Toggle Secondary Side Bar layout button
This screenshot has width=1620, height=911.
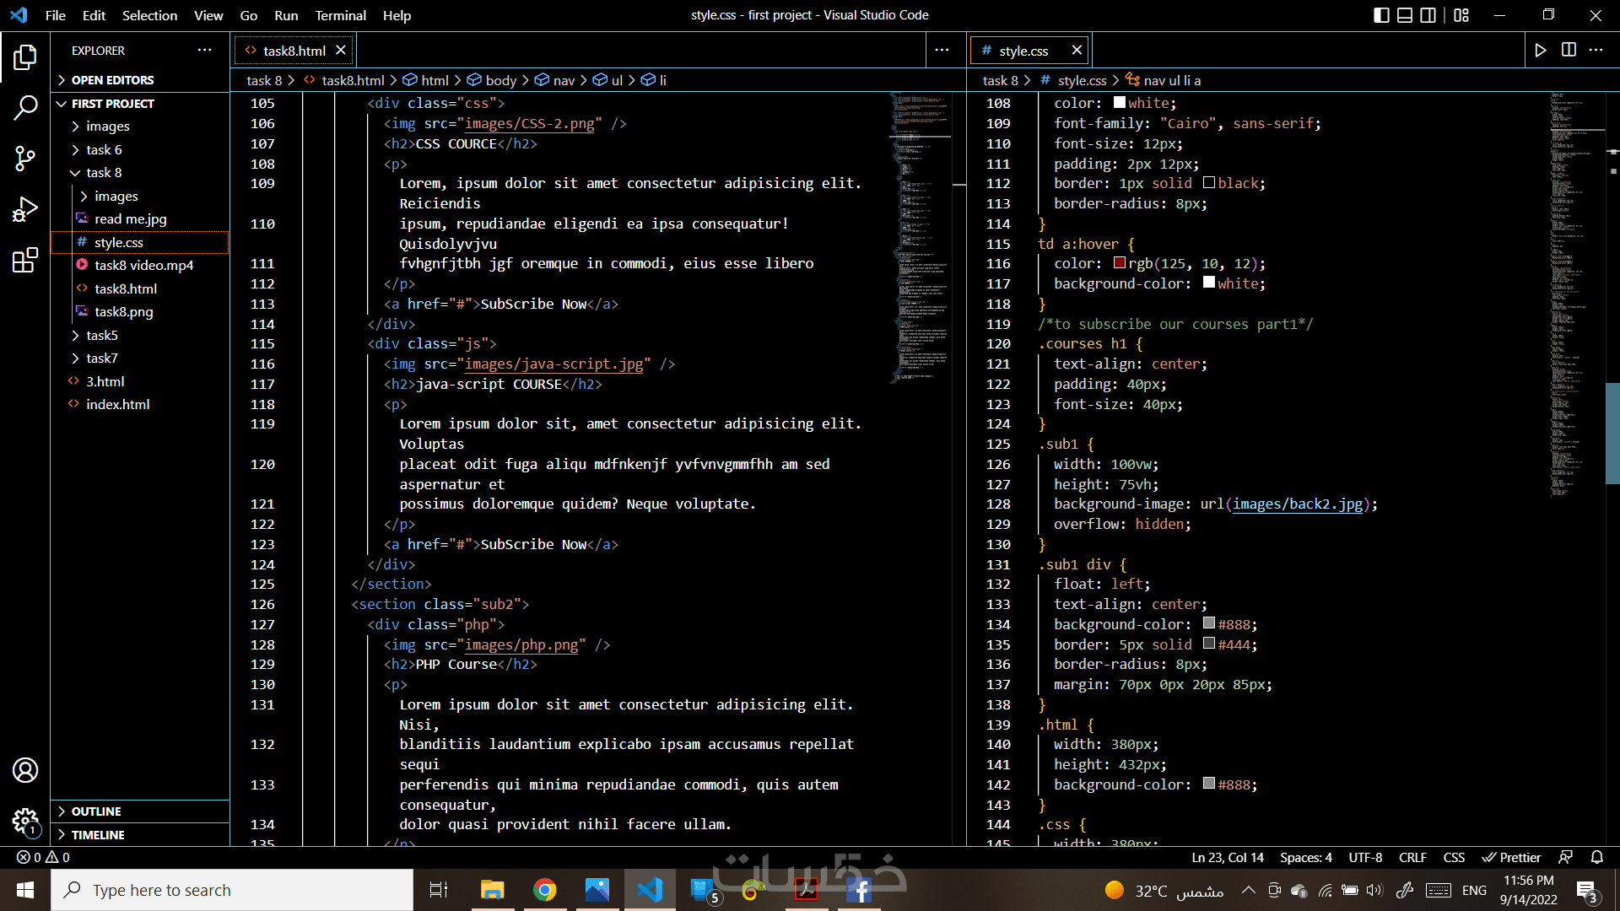point(1428,15)
